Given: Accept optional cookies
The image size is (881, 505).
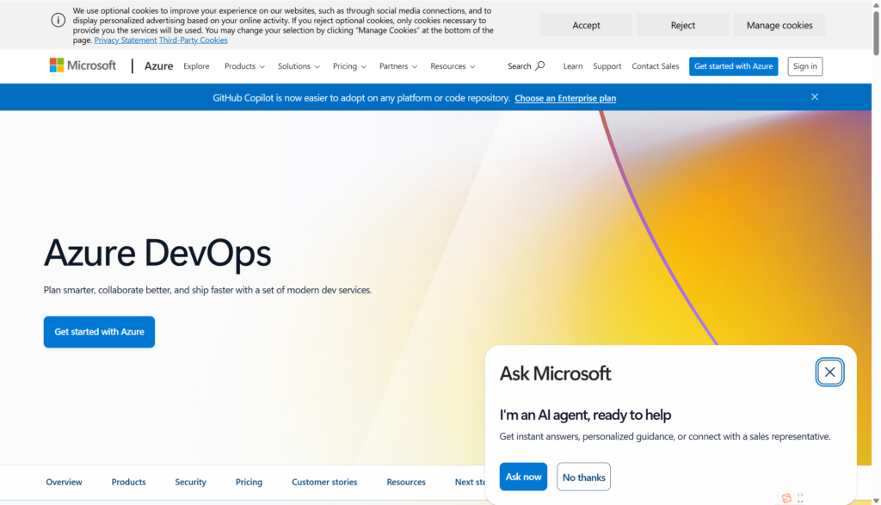Looking at the screenshot, I should (586, 25).
